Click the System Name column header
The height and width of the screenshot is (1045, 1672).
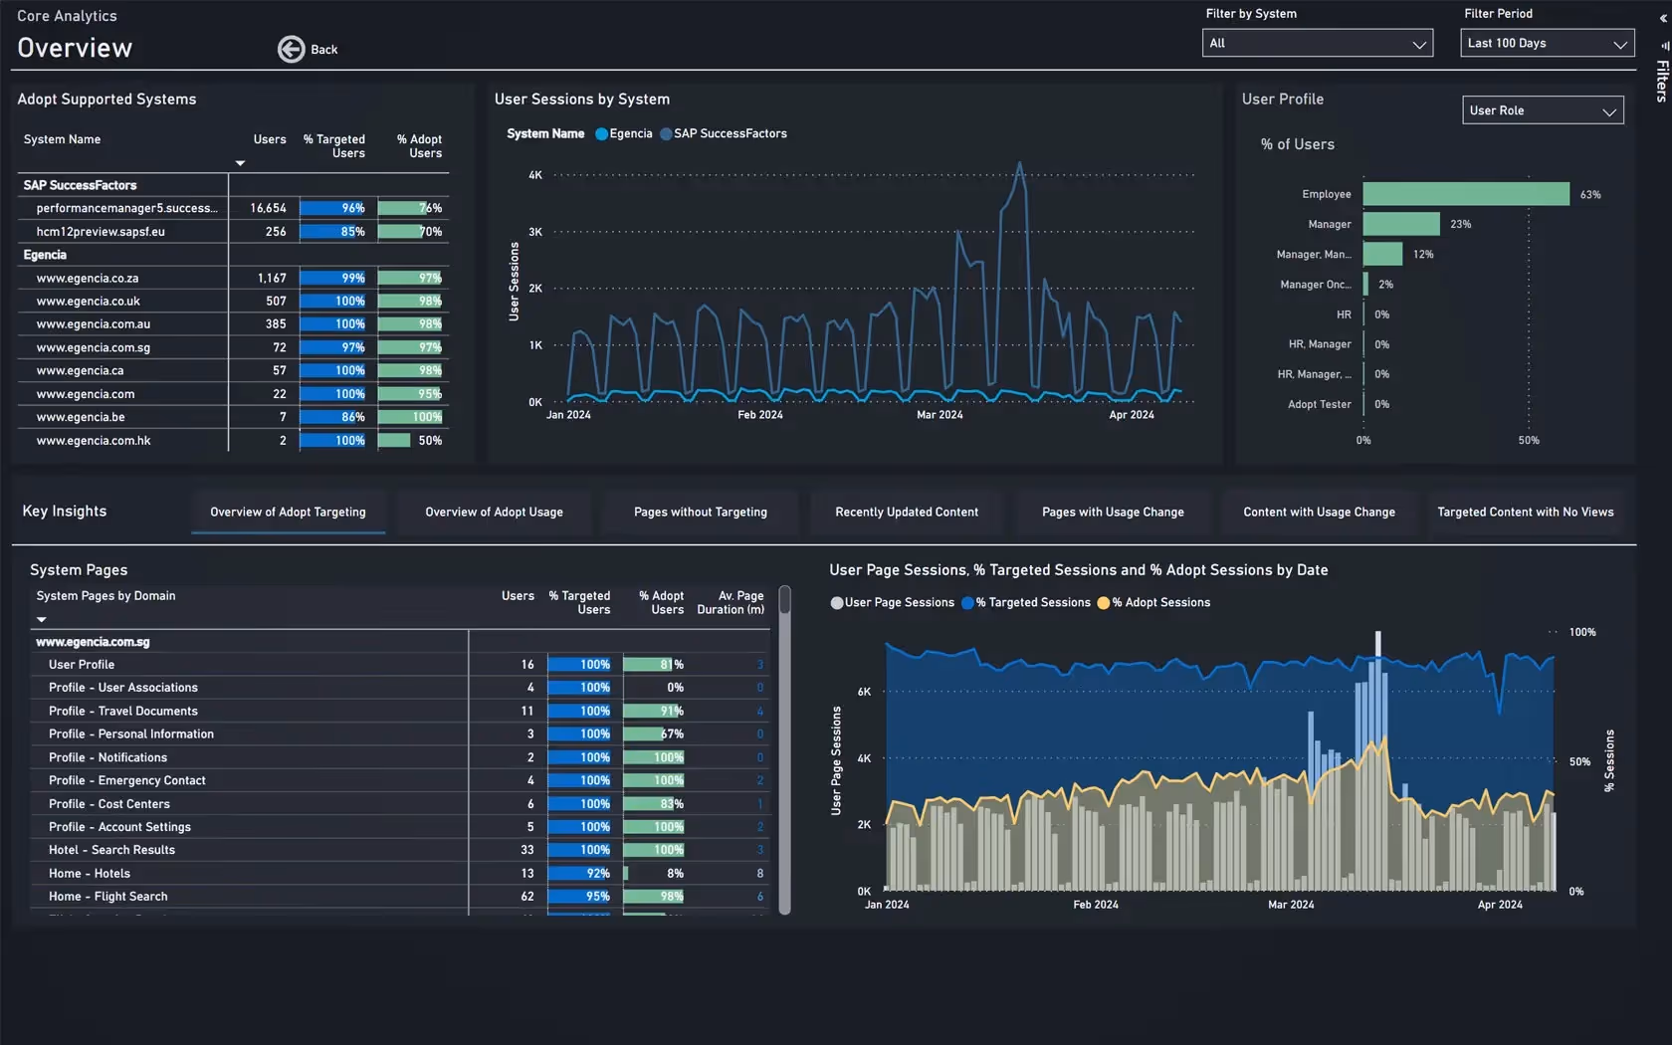click(62, 139)
